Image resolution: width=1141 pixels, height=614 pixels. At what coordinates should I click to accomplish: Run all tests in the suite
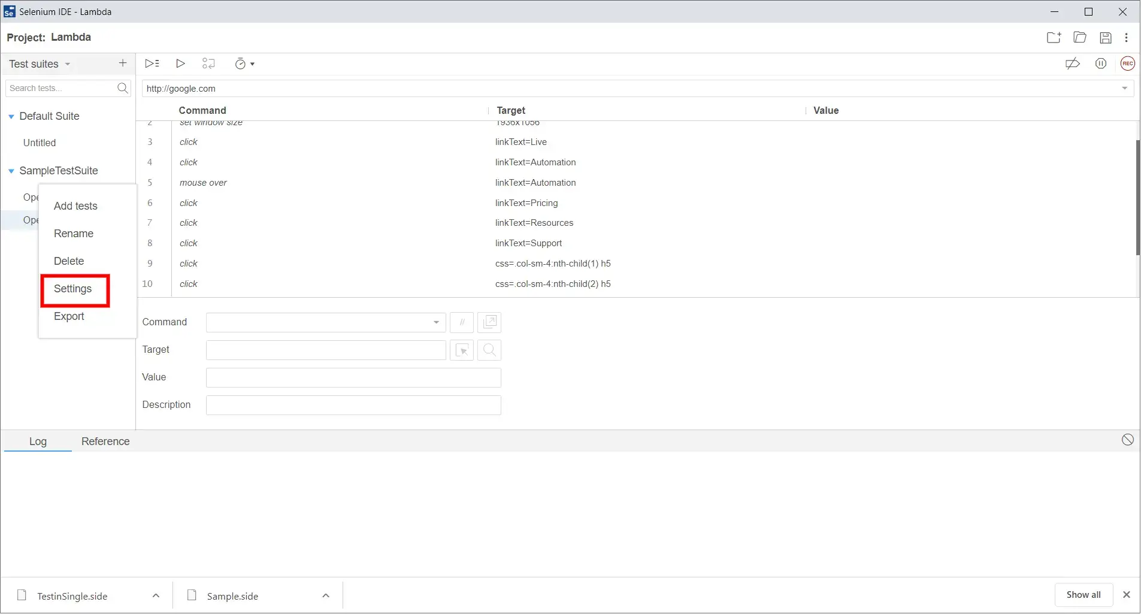click(152, 63)
